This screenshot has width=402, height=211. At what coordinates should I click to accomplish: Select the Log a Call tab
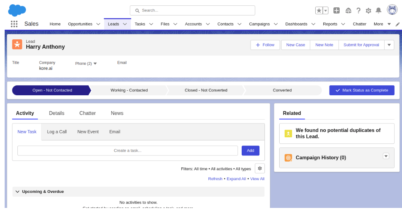click(57, 132)
